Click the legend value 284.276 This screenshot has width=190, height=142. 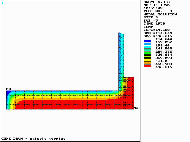coord(164,51)
